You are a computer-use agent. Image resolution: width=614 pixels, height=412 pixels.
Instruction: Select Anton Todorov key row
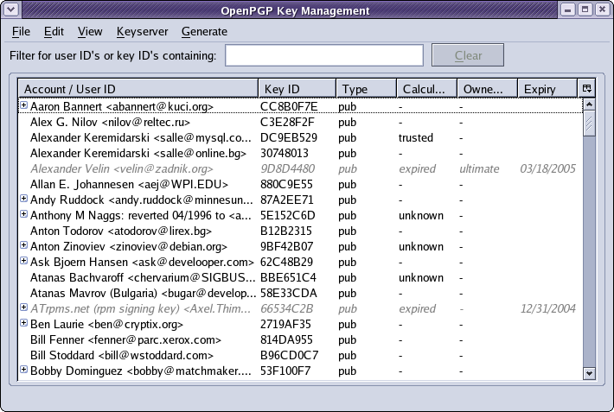pos(300,231)
